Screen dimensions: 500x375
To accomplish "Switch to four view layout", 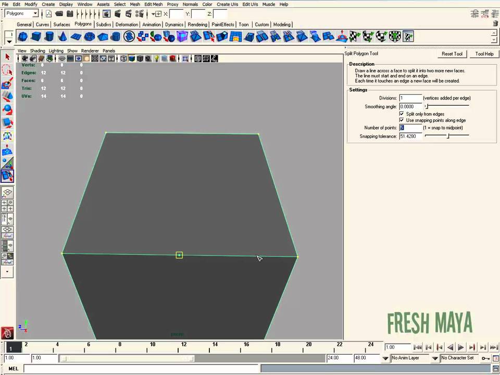I will (x=7, y=206).
